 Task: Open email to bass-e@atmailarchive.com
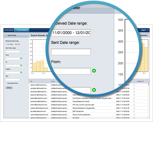click(39, 98)
